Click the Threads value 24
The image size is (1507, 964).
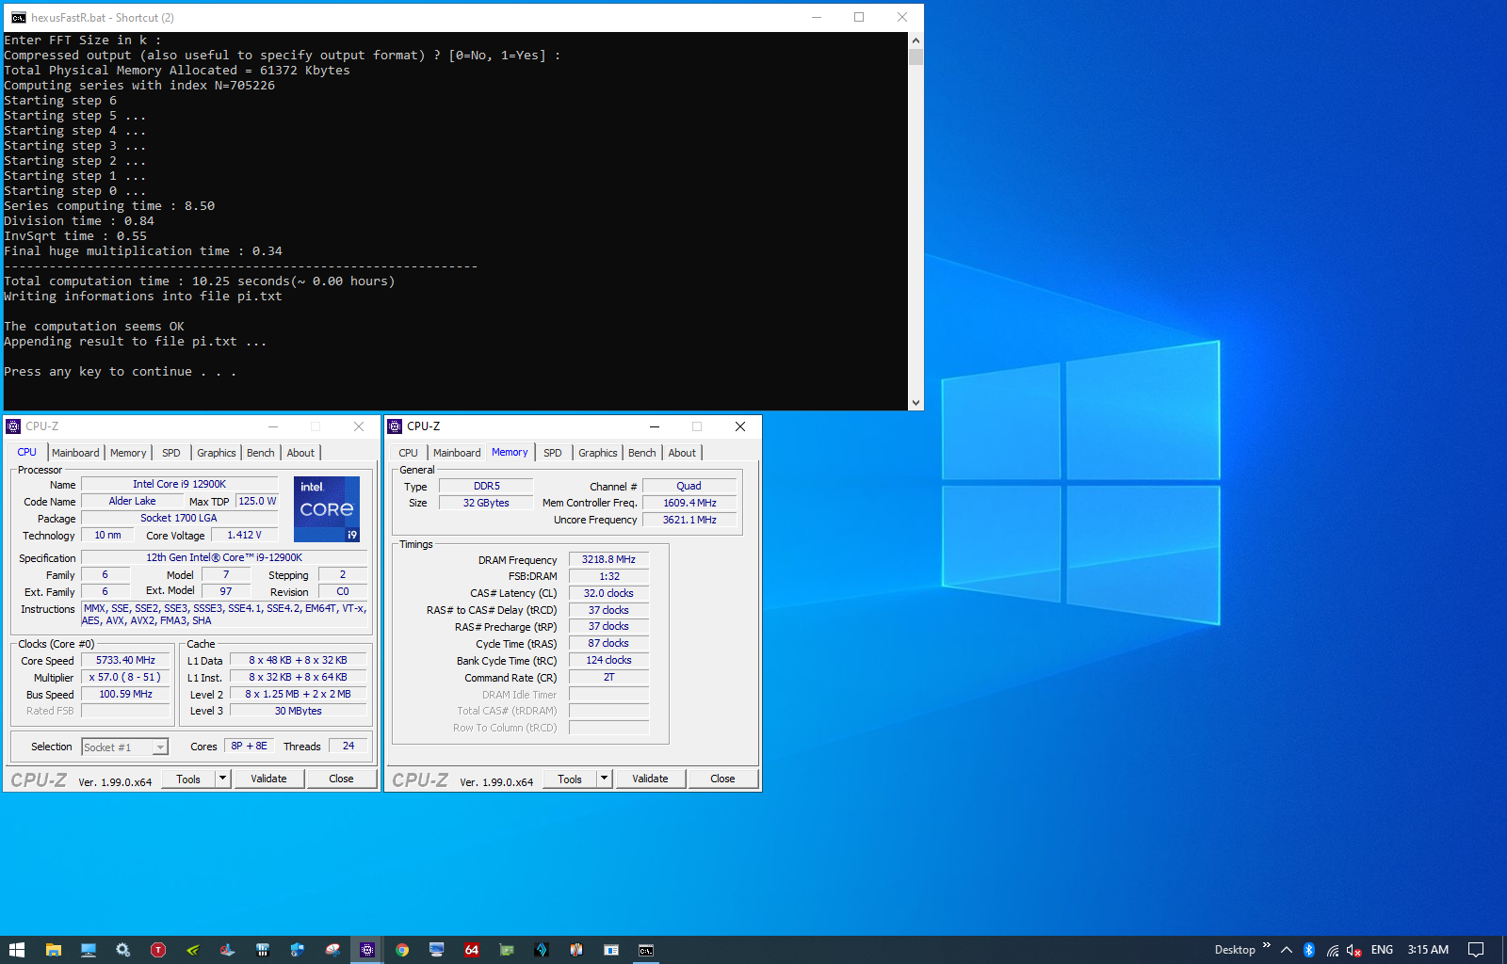click(x=348, y=747)
